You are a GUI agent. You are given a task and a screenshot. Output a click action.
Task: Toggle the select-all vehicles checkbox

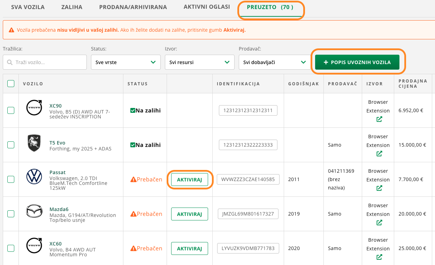pyautogui.click(x=11, y=84)
